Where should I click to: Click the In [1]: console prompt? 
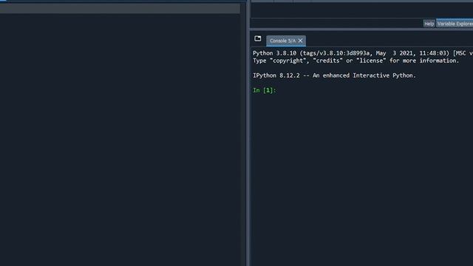coord(265,90)
